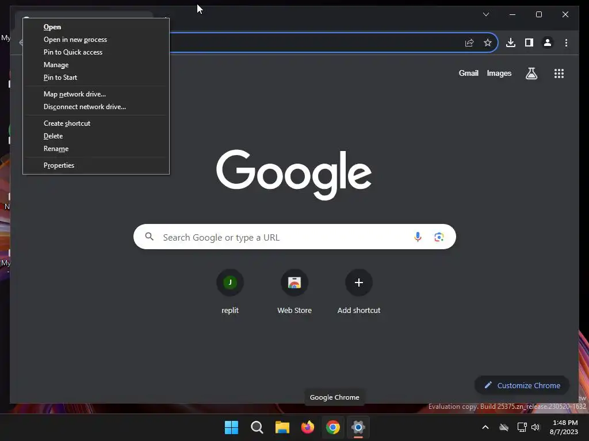Bookmark this tab with the star icon
This screenshot has width=589, height=441.
click(x=488, y=42)
